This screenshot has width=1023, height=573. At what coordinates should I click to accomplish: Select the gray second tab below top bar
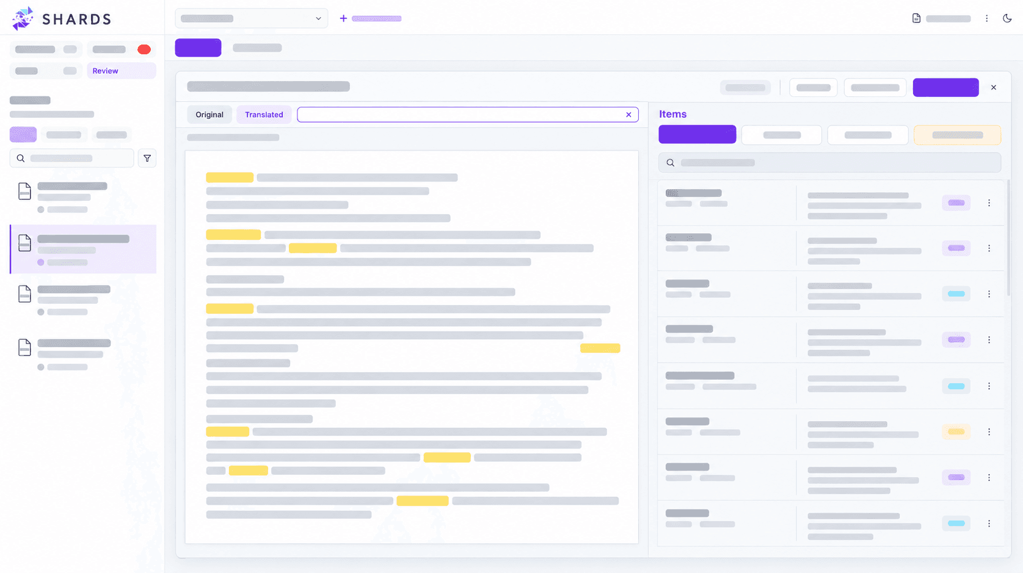(257, 48)
